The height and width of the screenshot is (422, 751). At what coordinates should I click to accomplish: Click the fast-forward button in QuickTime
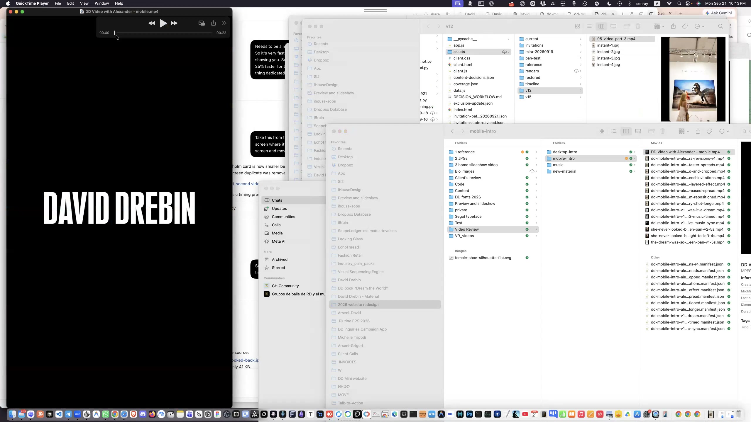point(174,23)
